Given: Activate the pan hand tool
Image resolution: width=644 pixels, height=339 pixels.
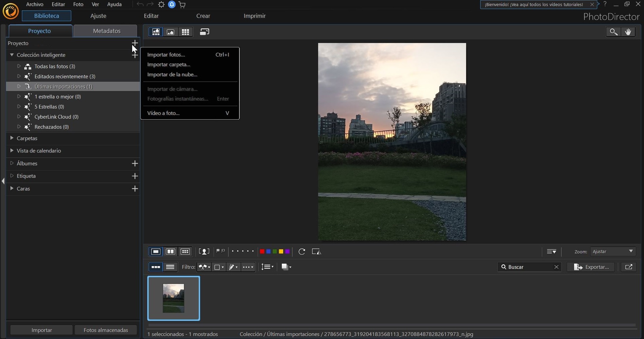Looking at the screenshot, I should coord(628,32).
